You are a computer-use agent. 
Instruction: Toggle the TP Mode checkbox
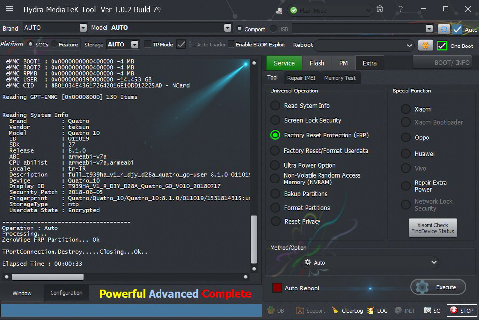click(148, 44)
